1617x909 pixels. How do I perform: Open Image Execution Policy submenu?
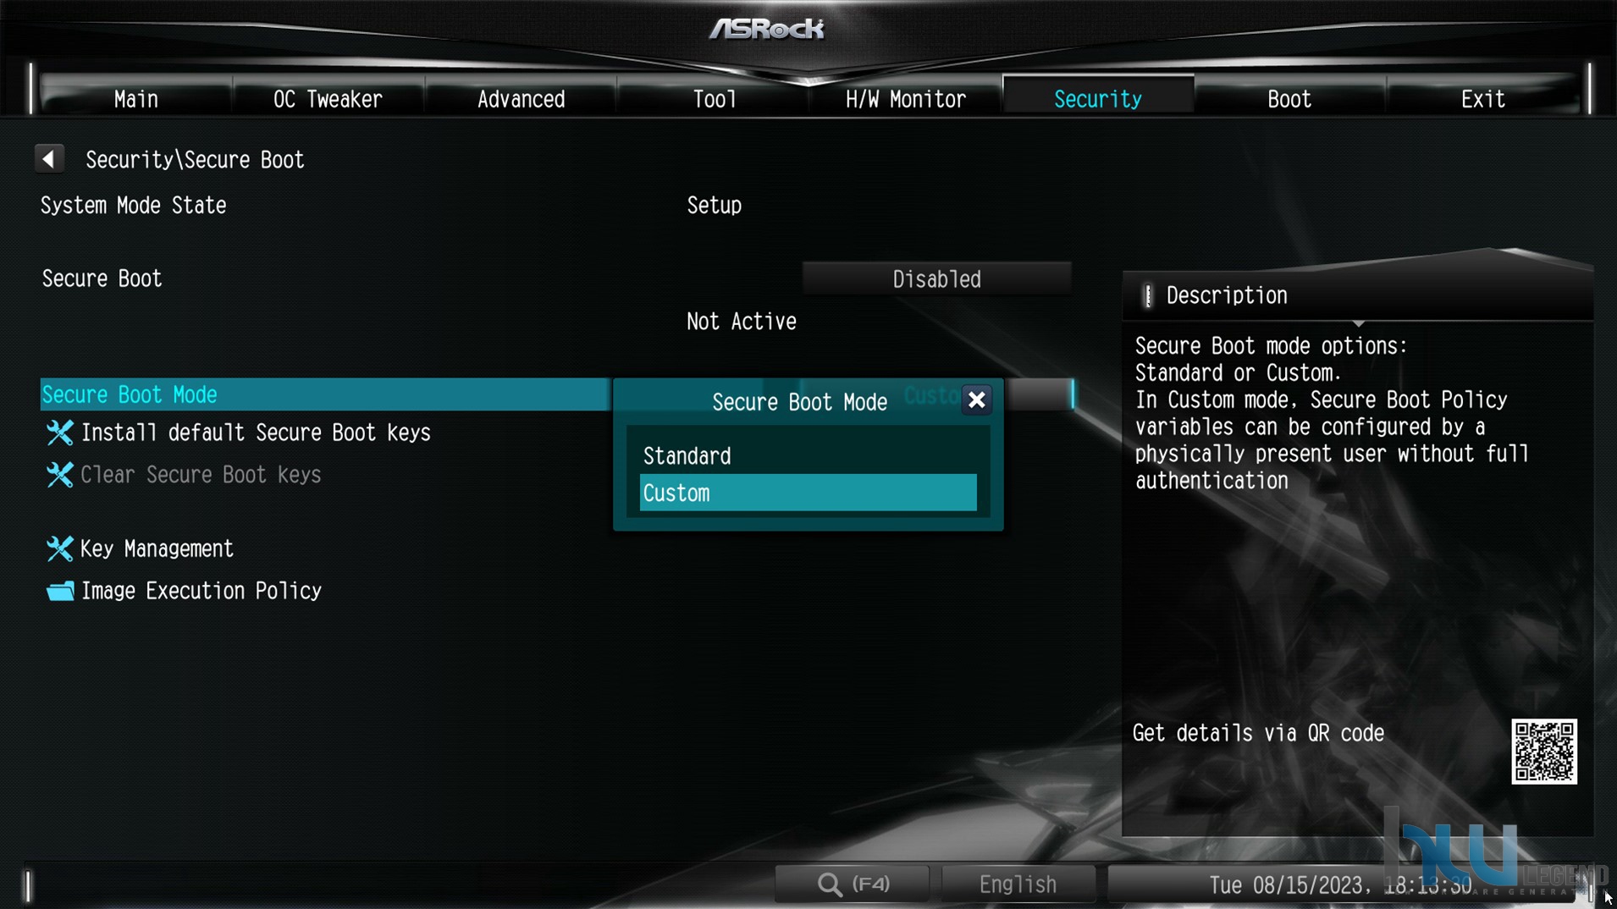click(201, 591)
